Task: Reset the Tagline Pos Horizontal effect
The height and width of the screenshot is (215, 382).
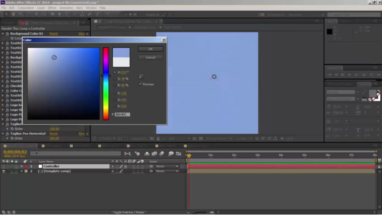Action: click(x=54, y=134)
